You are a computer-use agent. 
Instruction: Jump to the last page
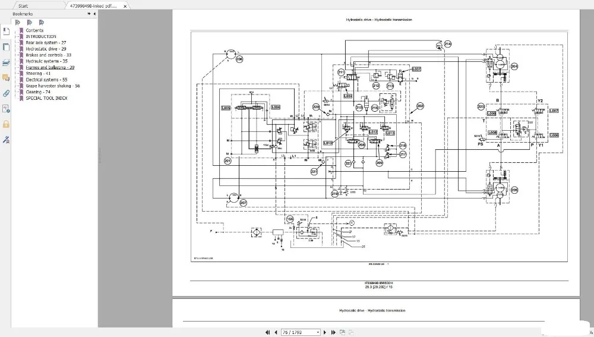point(333,332)
